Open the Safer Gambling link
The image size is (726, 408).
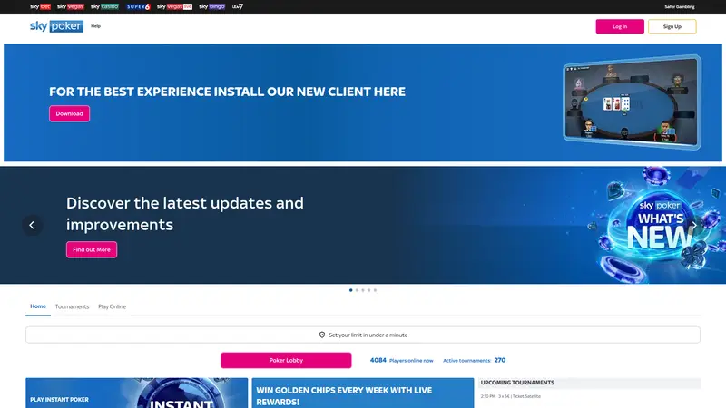tap(680, 7)
